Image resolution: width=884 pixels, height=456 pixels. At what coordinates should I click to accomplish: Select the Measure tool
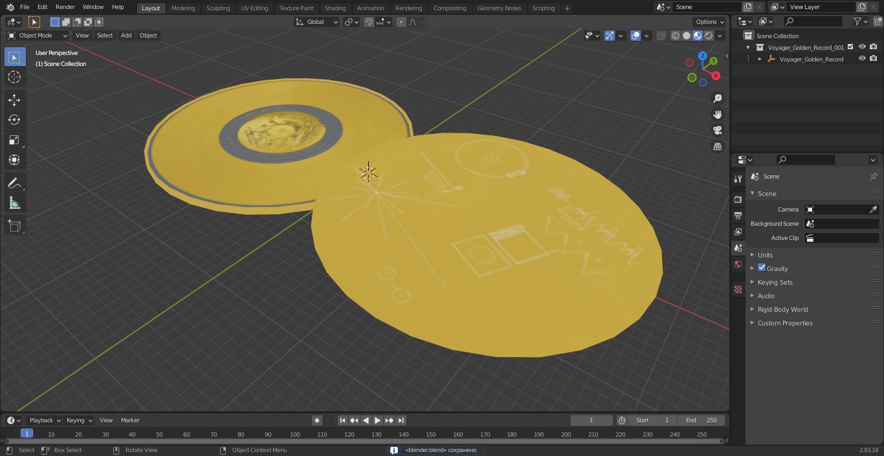(x=14, y=204)
